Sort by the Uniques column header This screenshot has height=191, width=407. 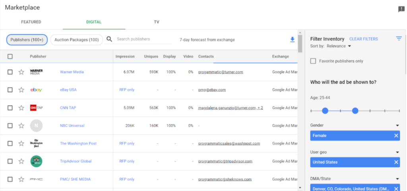(x=151, y=56)
